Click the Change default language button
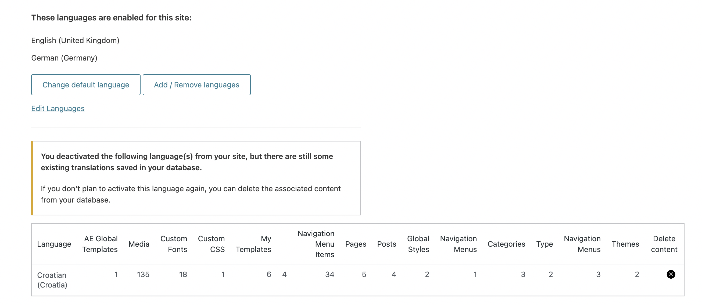This screenshot has height=305, width=702. pyautogui.click(x=86, y=85)
